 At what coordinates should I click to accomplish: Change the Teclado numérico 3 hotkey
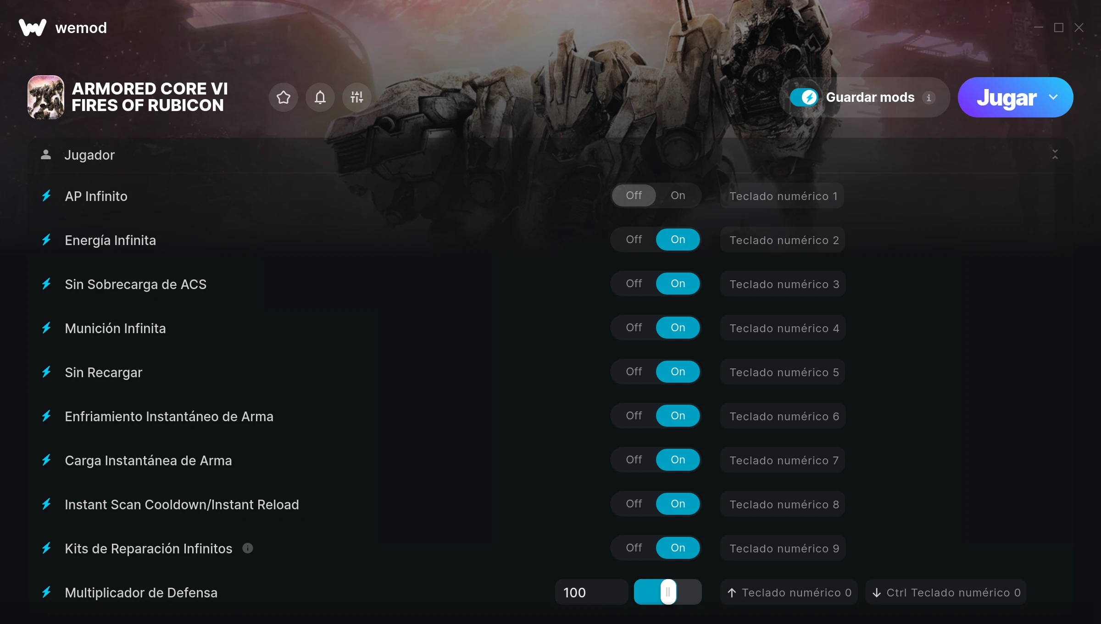784,284
